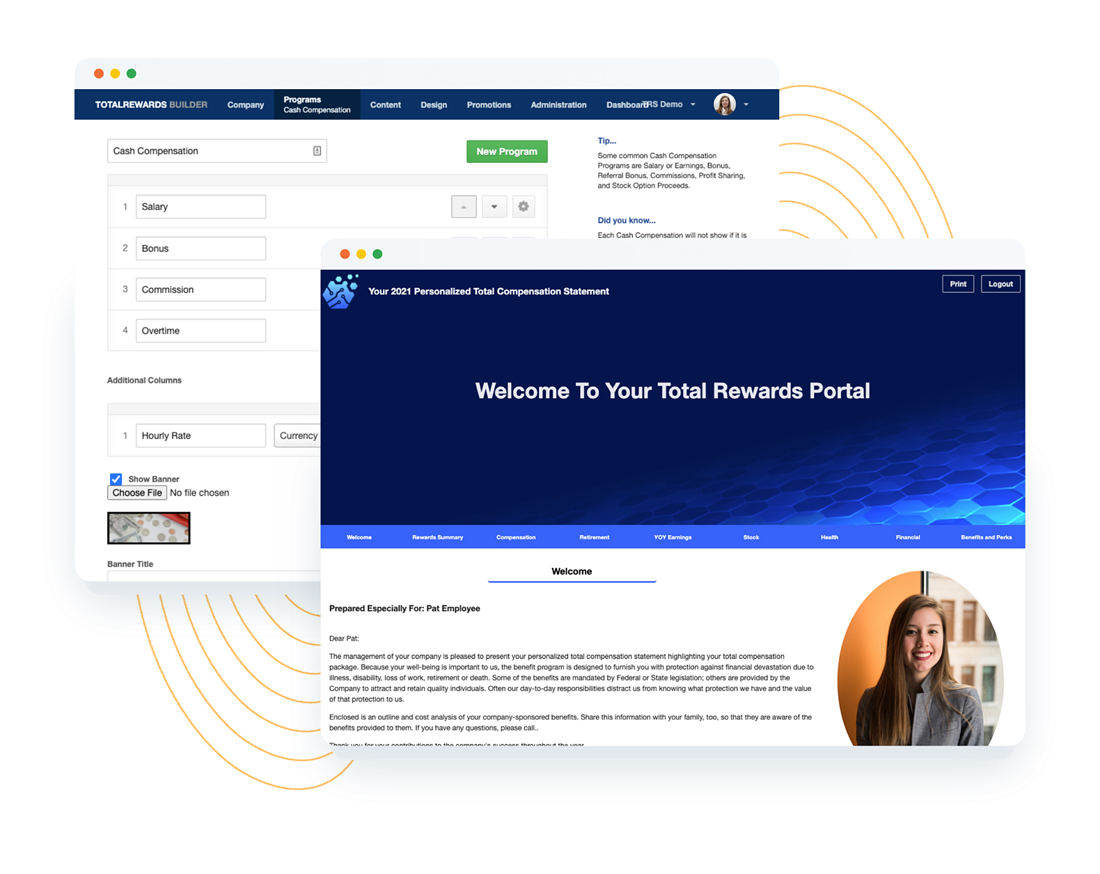Switch to the Rewards Summary tab
Screen dimensions: 1100x874
[x=437, y=537]
